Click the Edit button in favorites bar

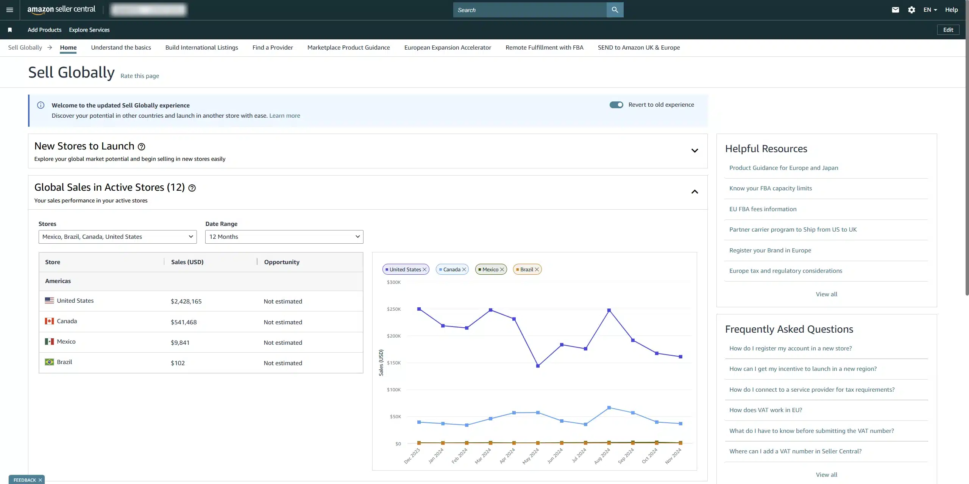pyautogui.click(x=948, y=30)
